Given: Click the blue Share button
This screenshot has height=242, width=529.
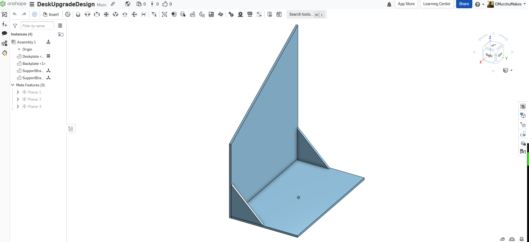Looking at the screenshot, I should [x=464, y=4].
